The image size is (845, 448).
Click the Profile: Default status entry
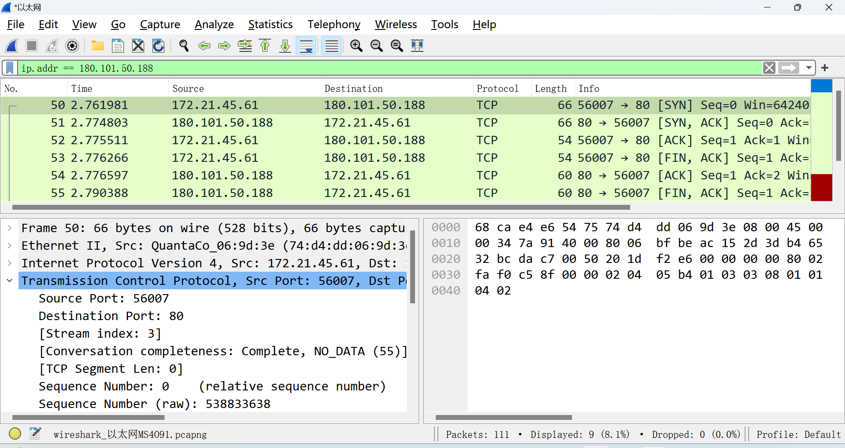(x=798, y=434)
